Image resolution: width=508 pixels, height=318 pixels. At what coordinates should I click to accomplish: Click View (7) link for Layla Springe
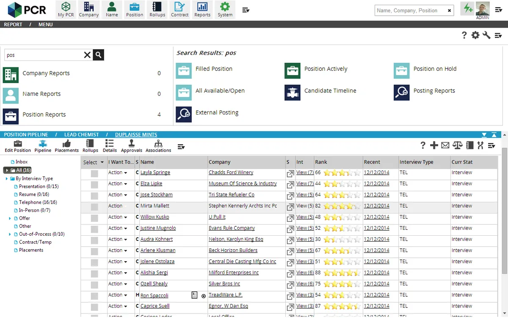[x=305, y=173]
